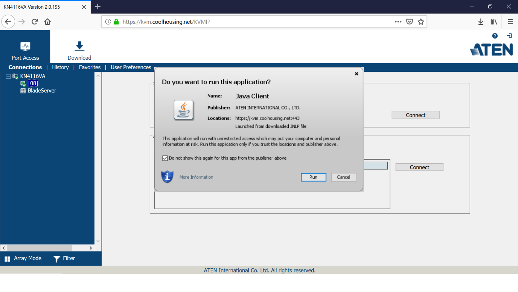
Task: Click the sidebar scroll up arrow
Action: point(98,76)
